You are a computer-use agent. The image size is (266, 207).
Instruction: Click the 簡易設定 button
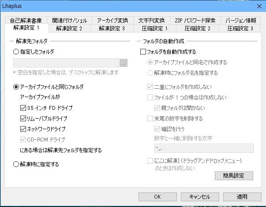tap(234, 176)
